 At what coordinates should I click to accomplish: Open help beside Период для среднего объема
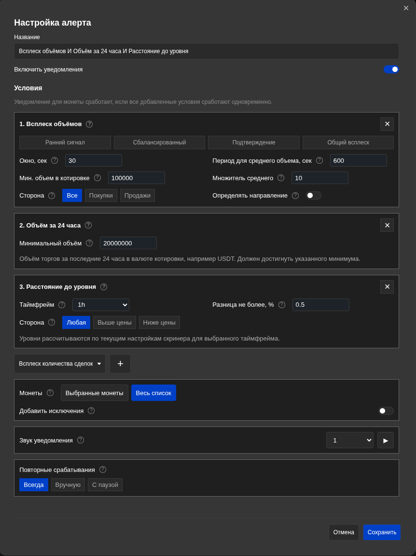319,160
